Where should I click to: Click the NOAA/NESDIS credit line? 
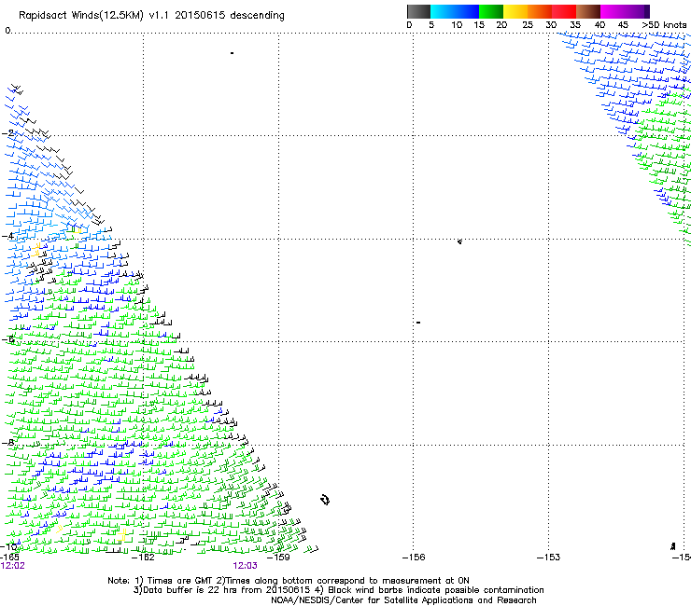pos(403,600)
